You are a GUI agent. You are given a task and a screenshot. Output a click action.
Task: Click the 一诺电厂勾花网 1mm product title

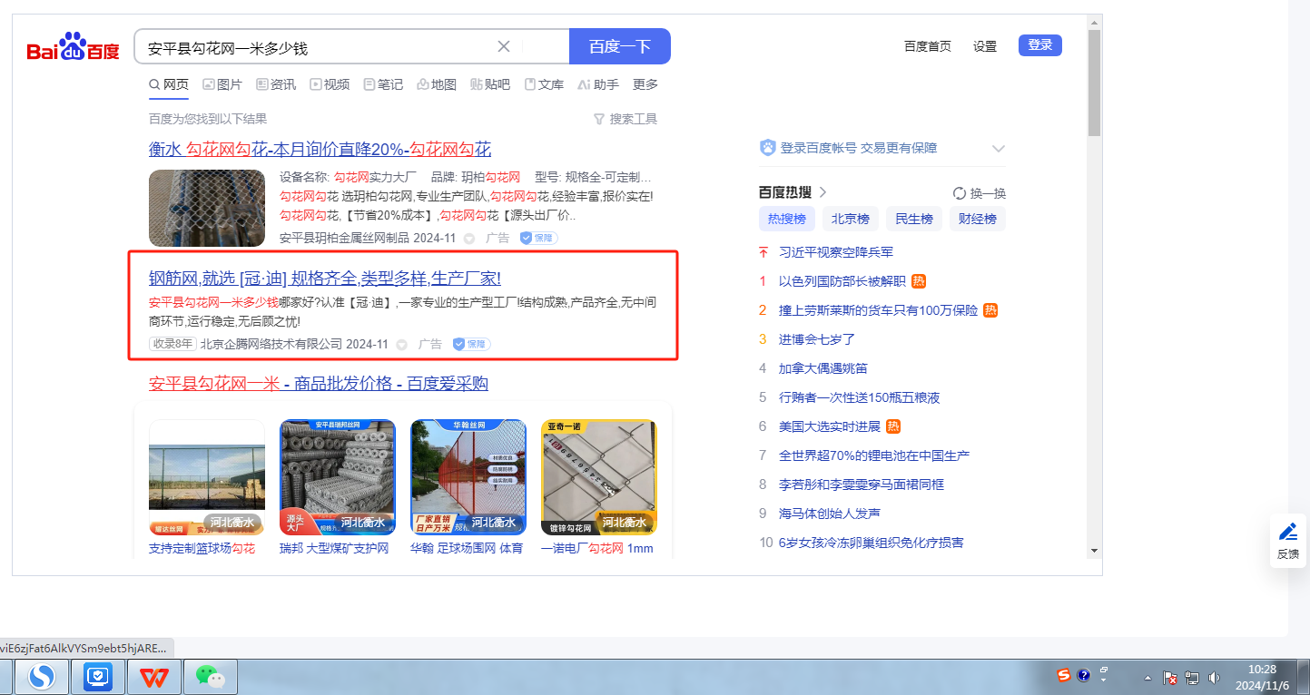click(x=597, y=548)
